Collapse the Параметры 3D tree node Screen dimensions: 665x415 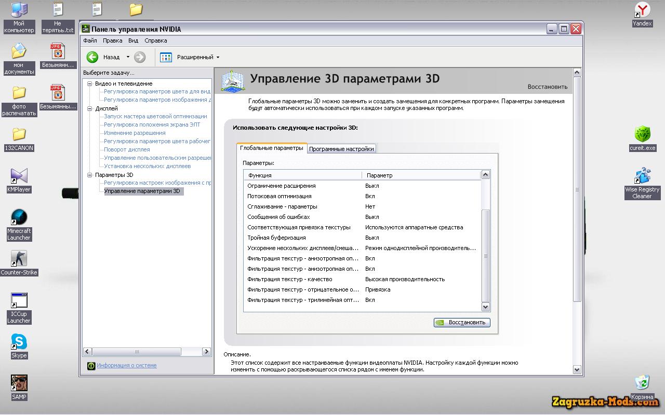[89, 175]
